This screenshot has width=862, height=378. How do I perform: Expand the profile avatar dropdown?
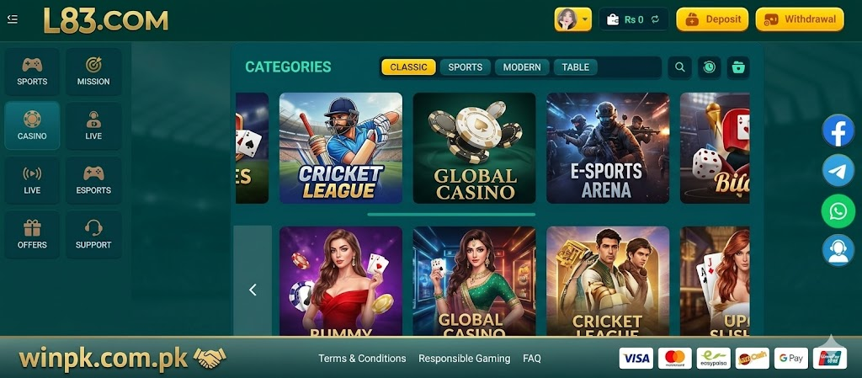(x=572, y=19)
